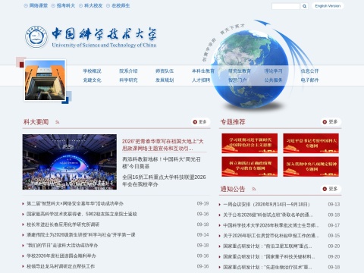Open 学校概况 navigation menu item

(x=92, y=71)
